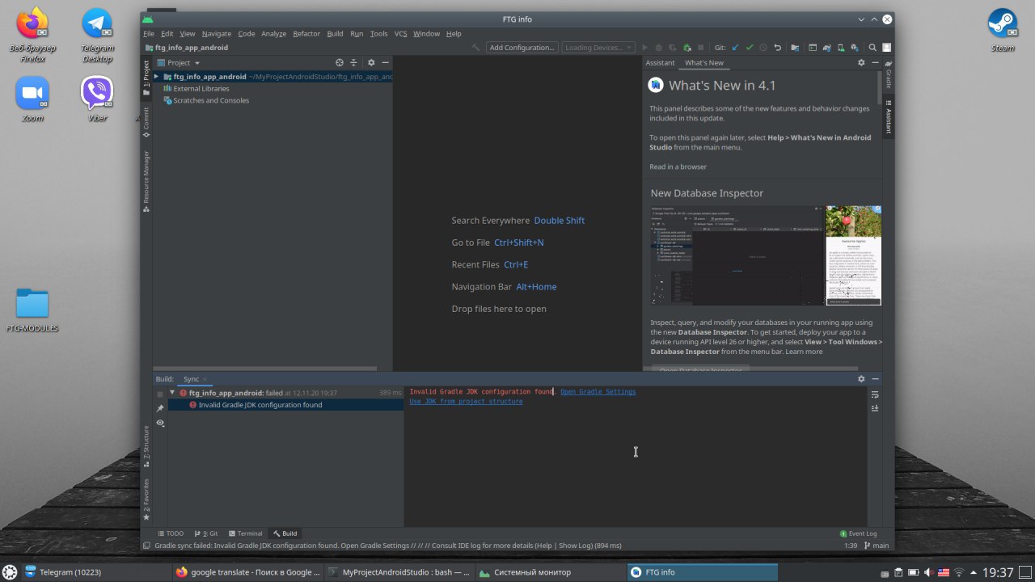This screenshot has width=1035, height=582.
Task: Switch to the Assistant tab
Action: coord(660,62)
